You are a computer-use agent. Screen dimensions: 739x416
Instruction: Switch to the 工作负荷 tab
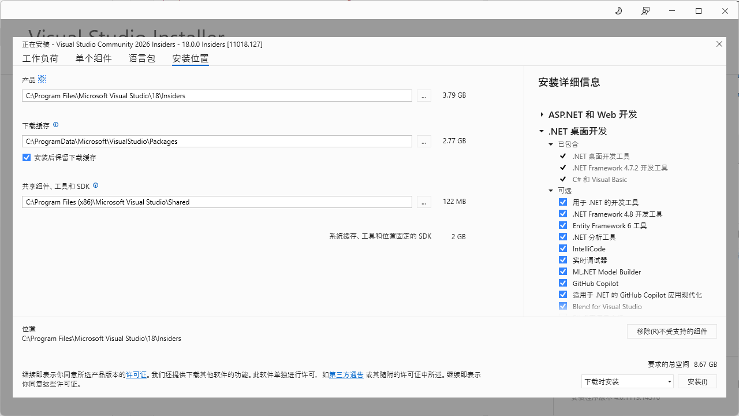click(40, 58)
